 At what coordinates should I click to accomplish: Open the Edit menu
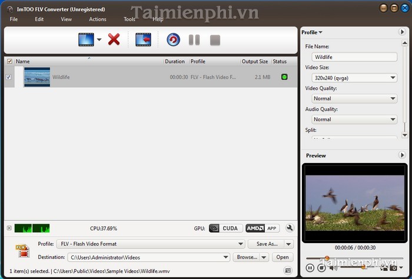click(39, 19)
